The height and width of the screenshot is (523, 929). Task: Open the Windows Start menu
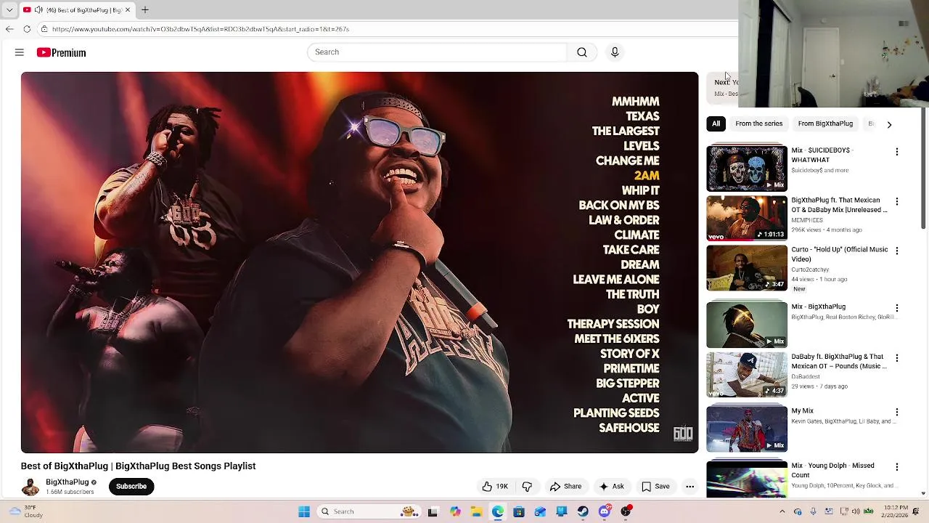[304, 511]
